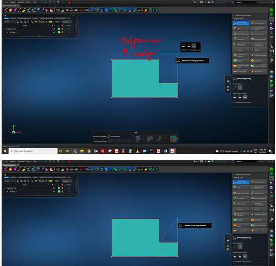Screen dimensions: 276x266
Task: Open VLC from the Windows taskbar
Action: tap(138, 151)
